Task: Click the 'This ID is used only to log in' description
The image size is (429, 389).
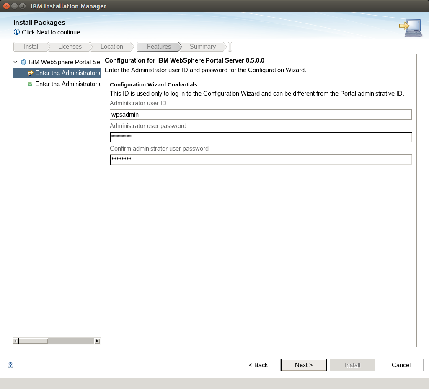Action: click(257, 94)
